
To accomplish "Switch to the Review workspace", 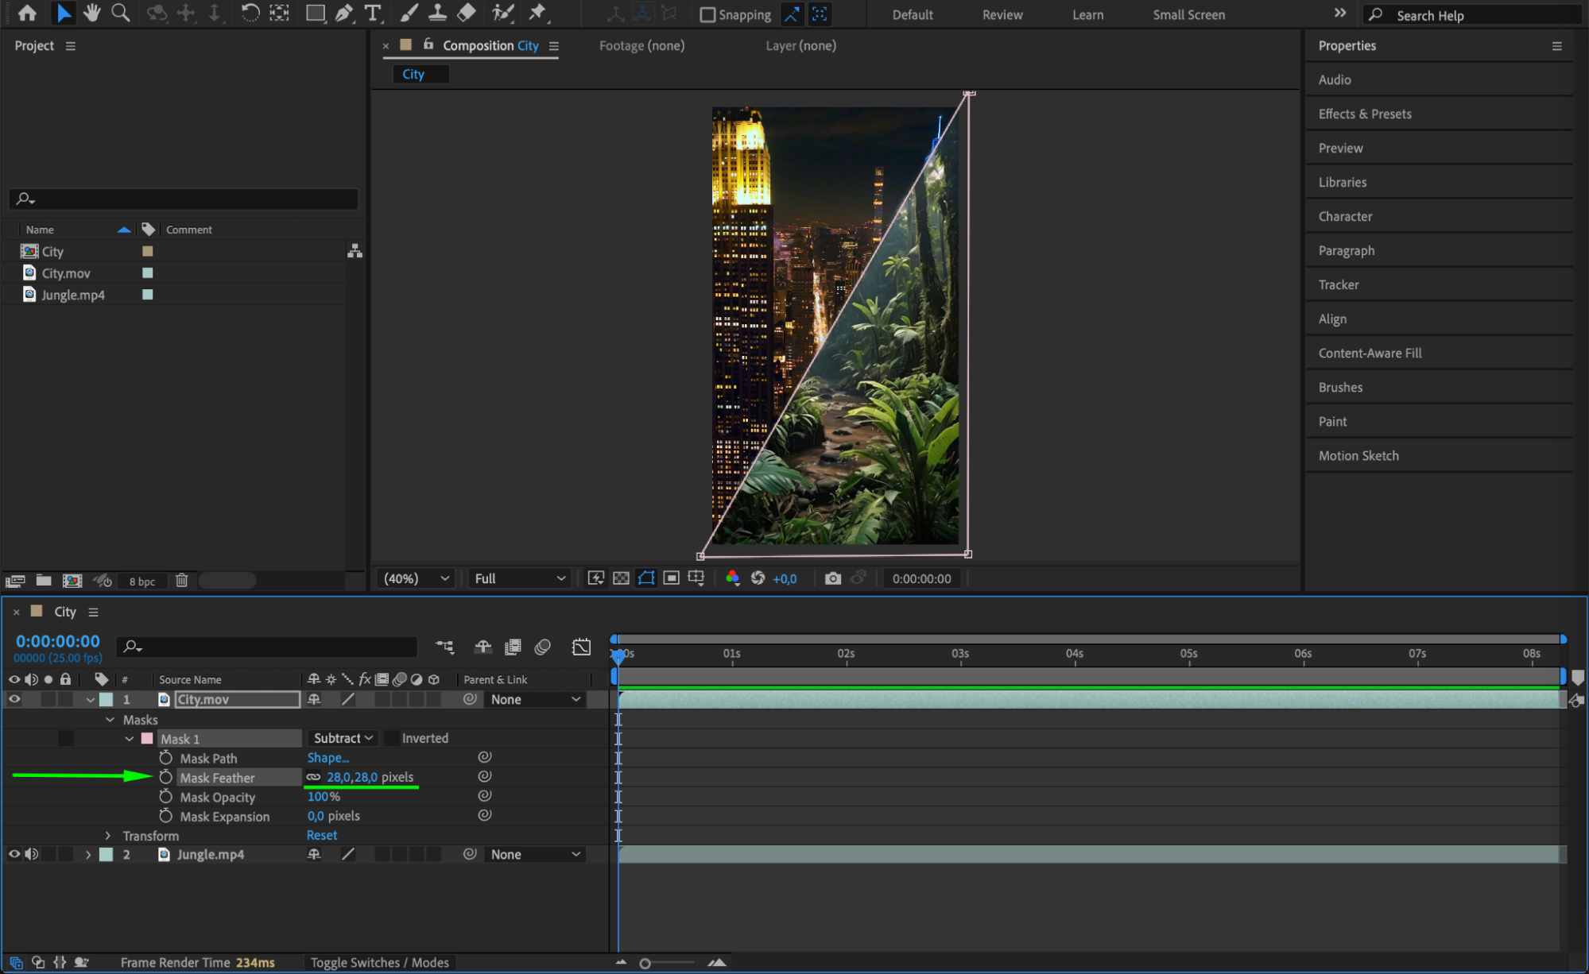I will (x=1002, y=14).
